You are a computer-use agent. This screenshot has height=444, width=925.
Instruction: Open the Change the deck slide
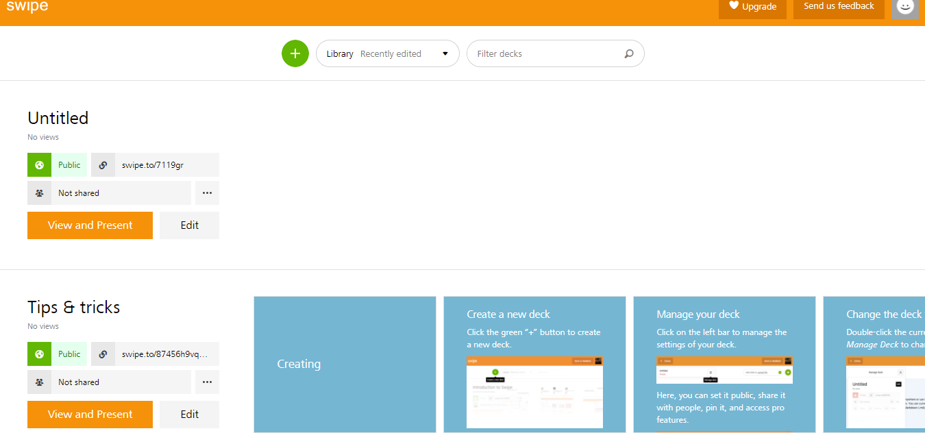874,365
